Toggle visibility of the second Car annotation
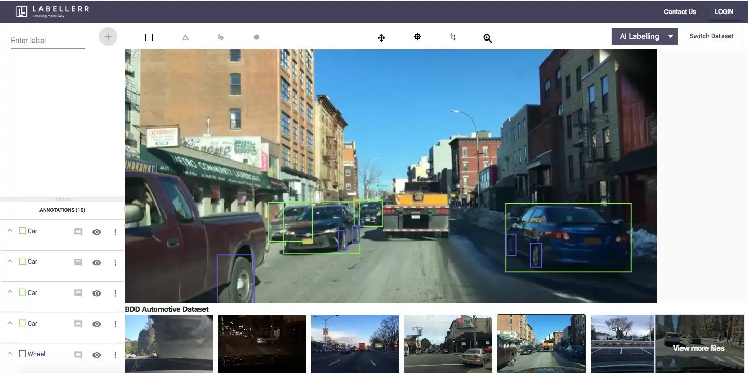This screenshot has width=748, height=373. [x=97, y=263]
